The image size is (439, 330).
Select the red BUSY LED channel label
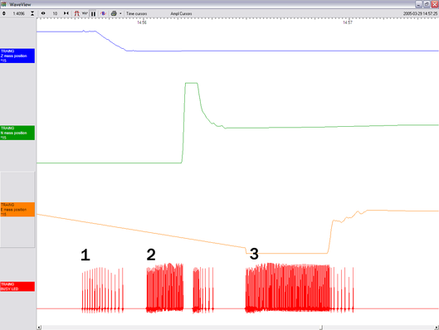(x=17, y=286)
